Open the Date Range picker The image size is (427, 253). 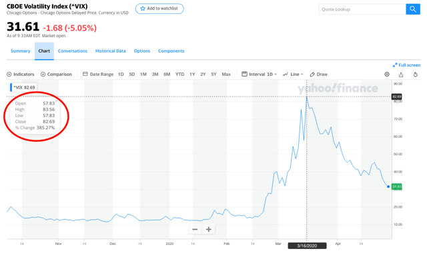click(x=98, y=74)
